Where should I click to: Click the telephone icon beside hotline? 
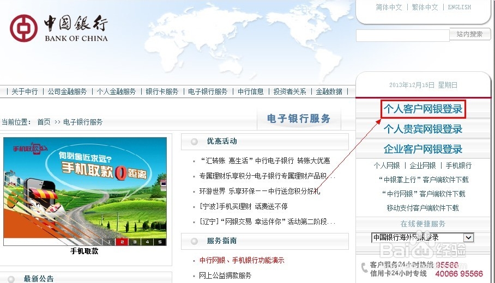(365, 268)
